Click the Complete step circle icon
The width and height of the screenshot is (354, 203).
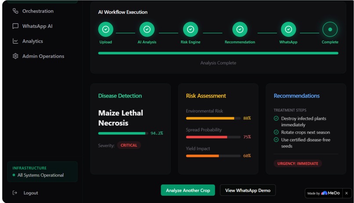[330, 29]
